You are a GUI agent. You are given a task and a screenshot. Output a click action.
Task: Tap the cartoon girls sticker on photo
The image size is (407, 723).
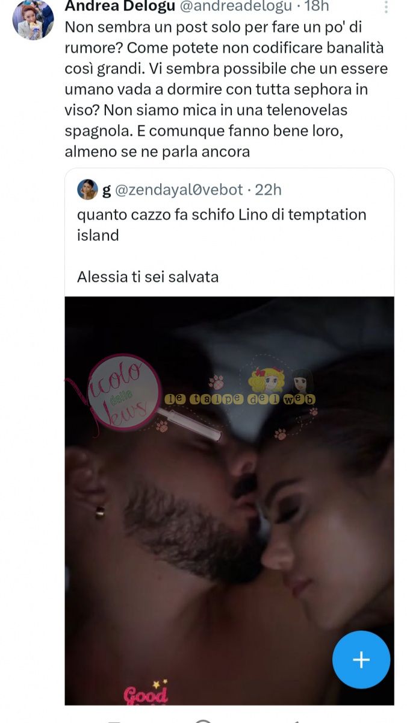tap(282, 380)
